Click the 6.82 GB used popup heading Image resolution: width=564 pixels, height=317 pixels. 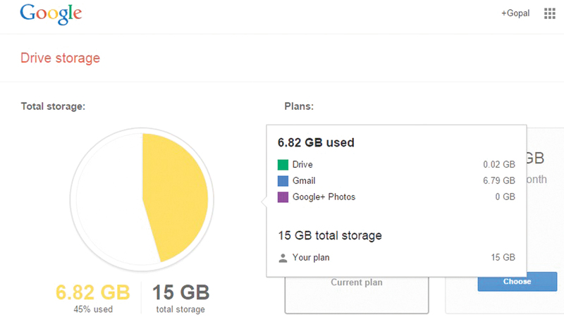[x=316, y=142]
